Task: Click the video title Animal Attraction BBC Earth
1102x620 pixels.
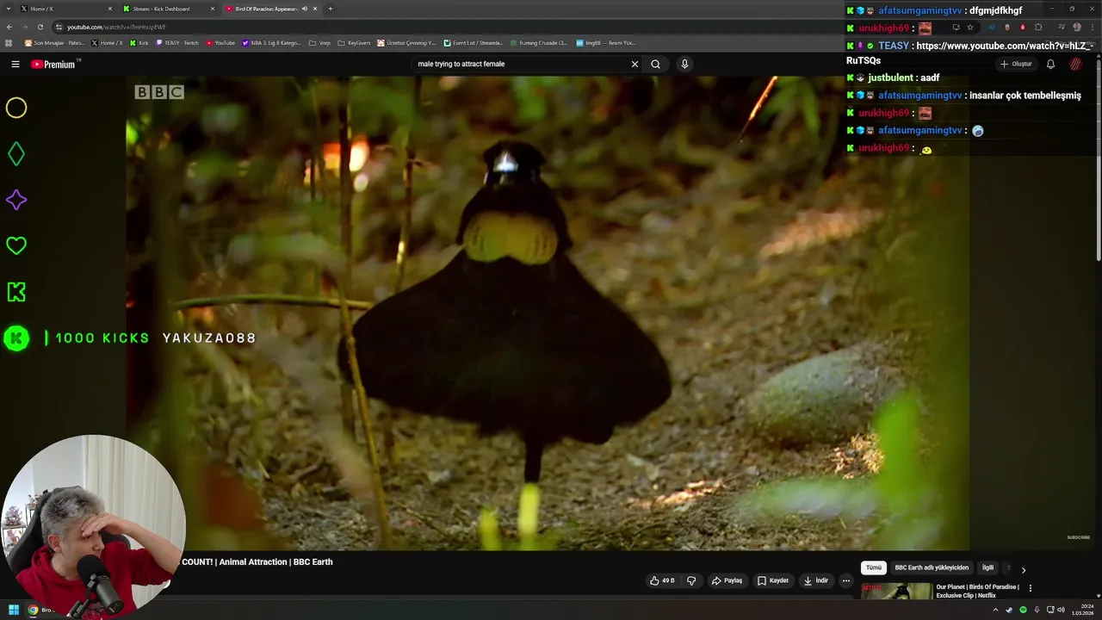Action: 257,561
